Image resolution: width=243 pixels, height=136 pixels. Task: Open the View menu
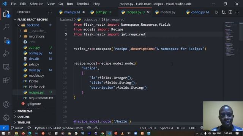point(51,4)
